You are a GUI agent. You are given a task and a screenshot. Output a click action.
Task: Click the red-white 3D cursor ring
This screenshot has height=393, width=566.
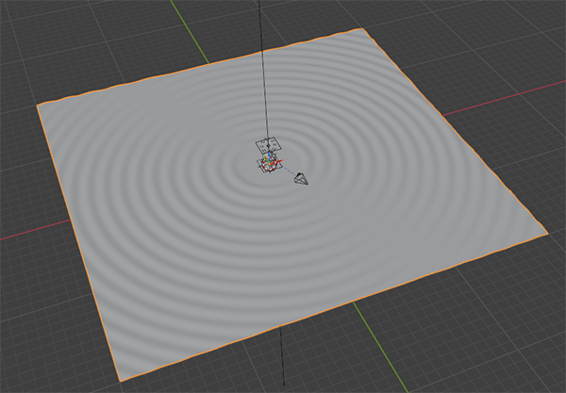pyautogui.click(x=269, y=164)
